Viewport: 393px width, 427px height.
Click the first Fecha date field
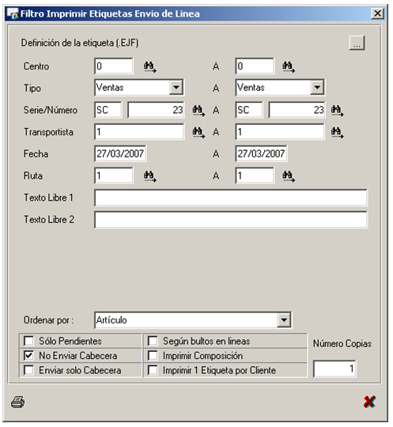point(120,154)
